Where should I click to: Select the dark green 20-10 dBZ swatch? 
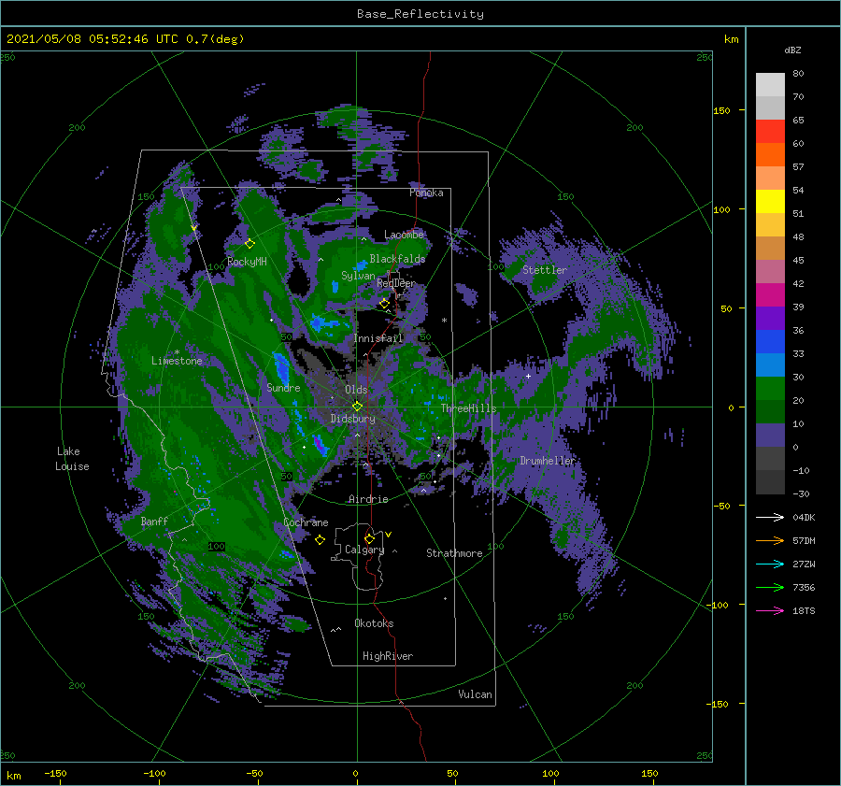(x=770, y=412)
